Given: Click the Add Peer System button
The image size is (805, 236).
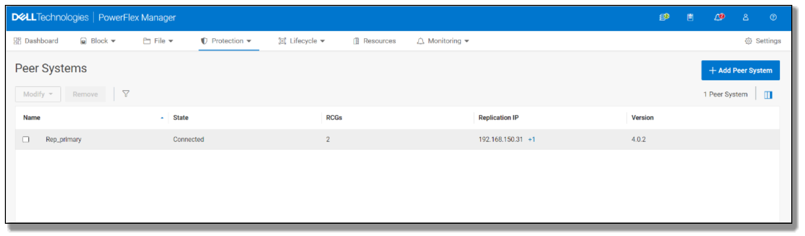Looking at the screenshot, I should (740, 71).
